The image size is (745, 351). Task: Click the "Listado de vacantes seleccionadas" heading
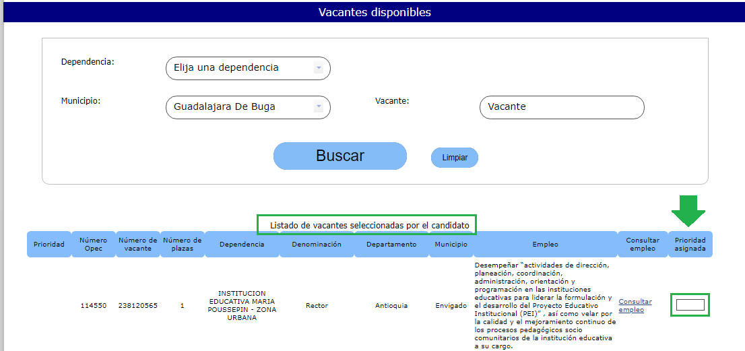point(369,225)
